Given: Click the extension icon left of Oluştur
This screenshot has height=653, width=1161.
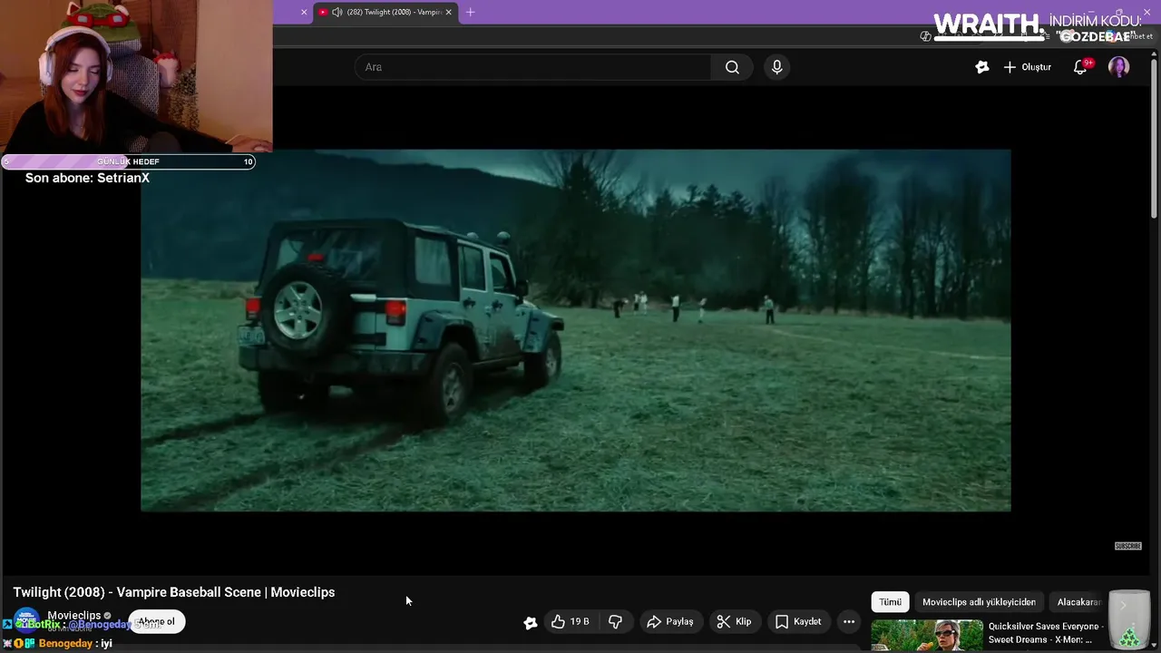Looking at the screenshot, I should click(981, 67).
